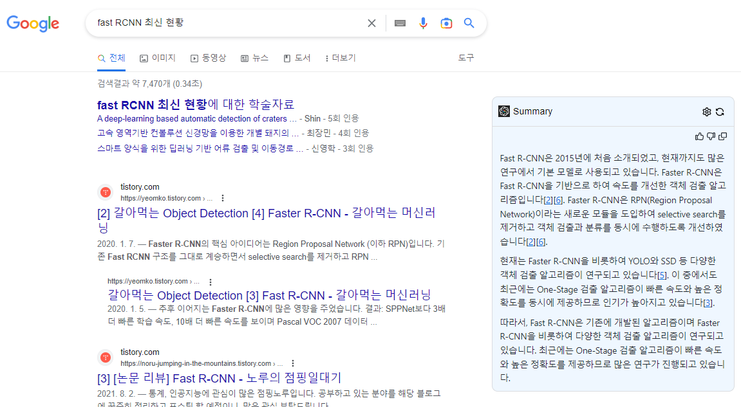Screen dimensions: 741x407
Task: Open the 도서 tab
Action: (297, 58)
